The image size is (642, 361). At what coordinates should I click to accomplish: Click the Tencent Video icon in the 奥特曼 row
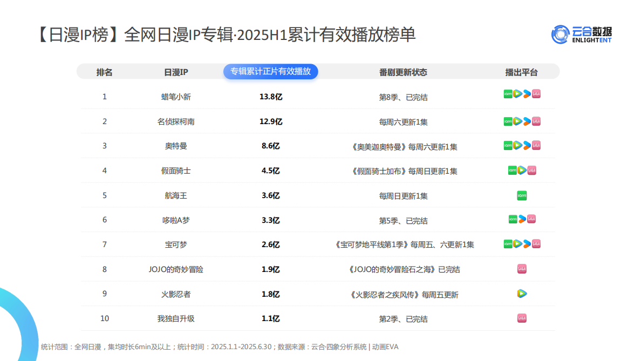[517, 145]
